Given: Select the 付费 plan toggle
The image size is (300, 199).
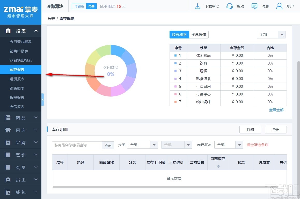Looking at the screenshot, I should click(91, 6).
